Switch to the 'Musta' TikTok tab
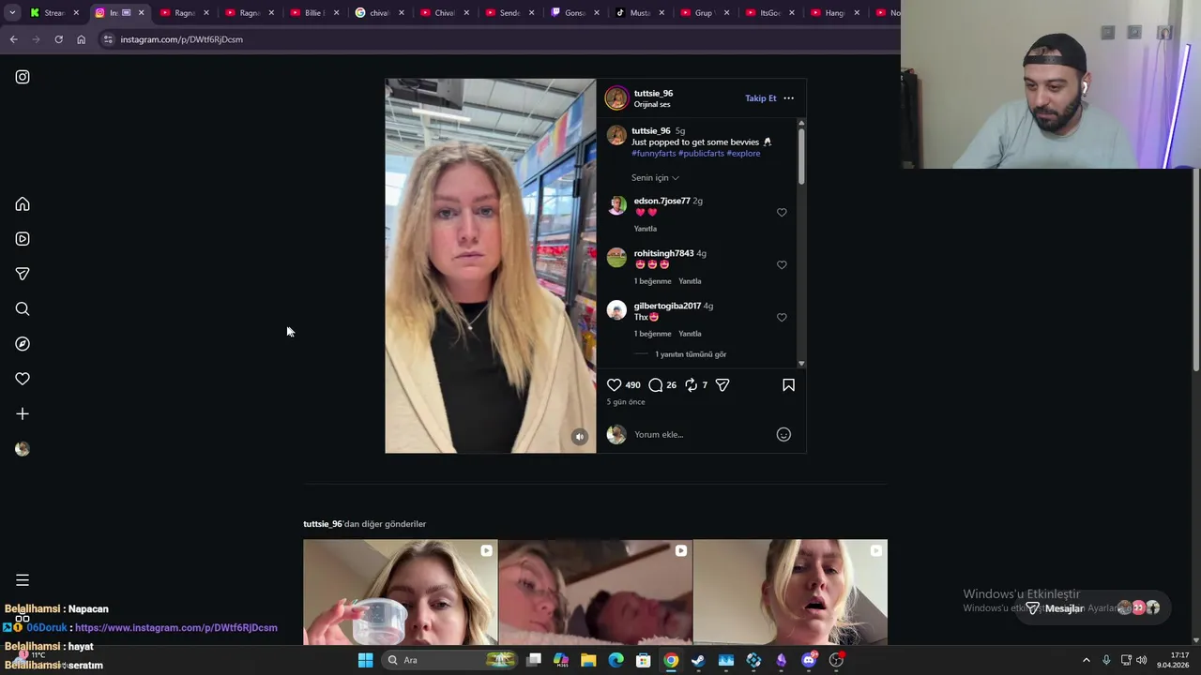 point(639,13)
